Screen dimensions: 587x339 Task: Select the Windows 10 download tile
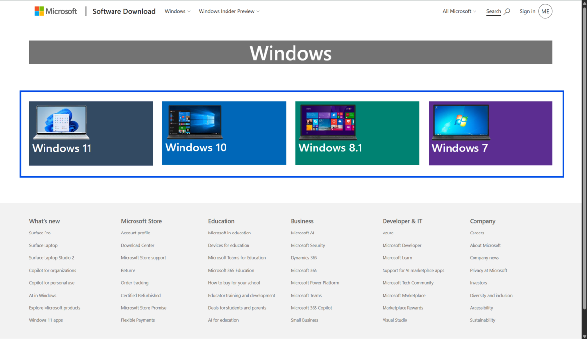coord(224,133)
